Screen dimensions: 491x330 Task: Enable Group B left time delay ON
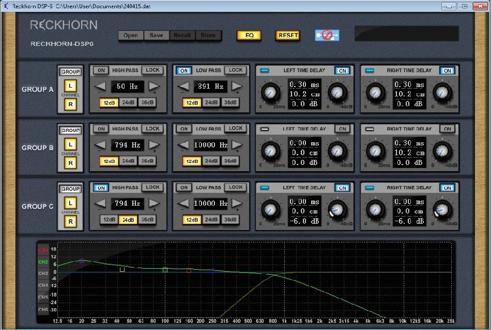point(343,129)
